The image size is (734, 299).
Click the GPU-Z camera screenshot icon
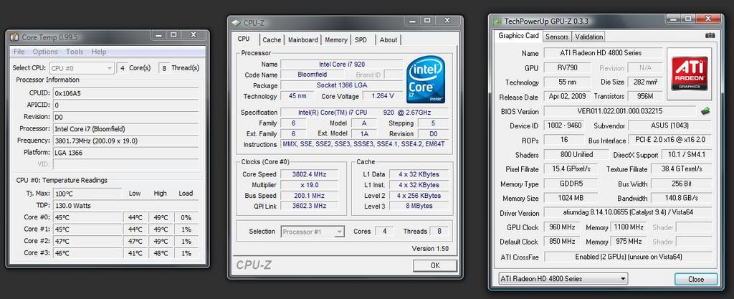click(710, 36)
